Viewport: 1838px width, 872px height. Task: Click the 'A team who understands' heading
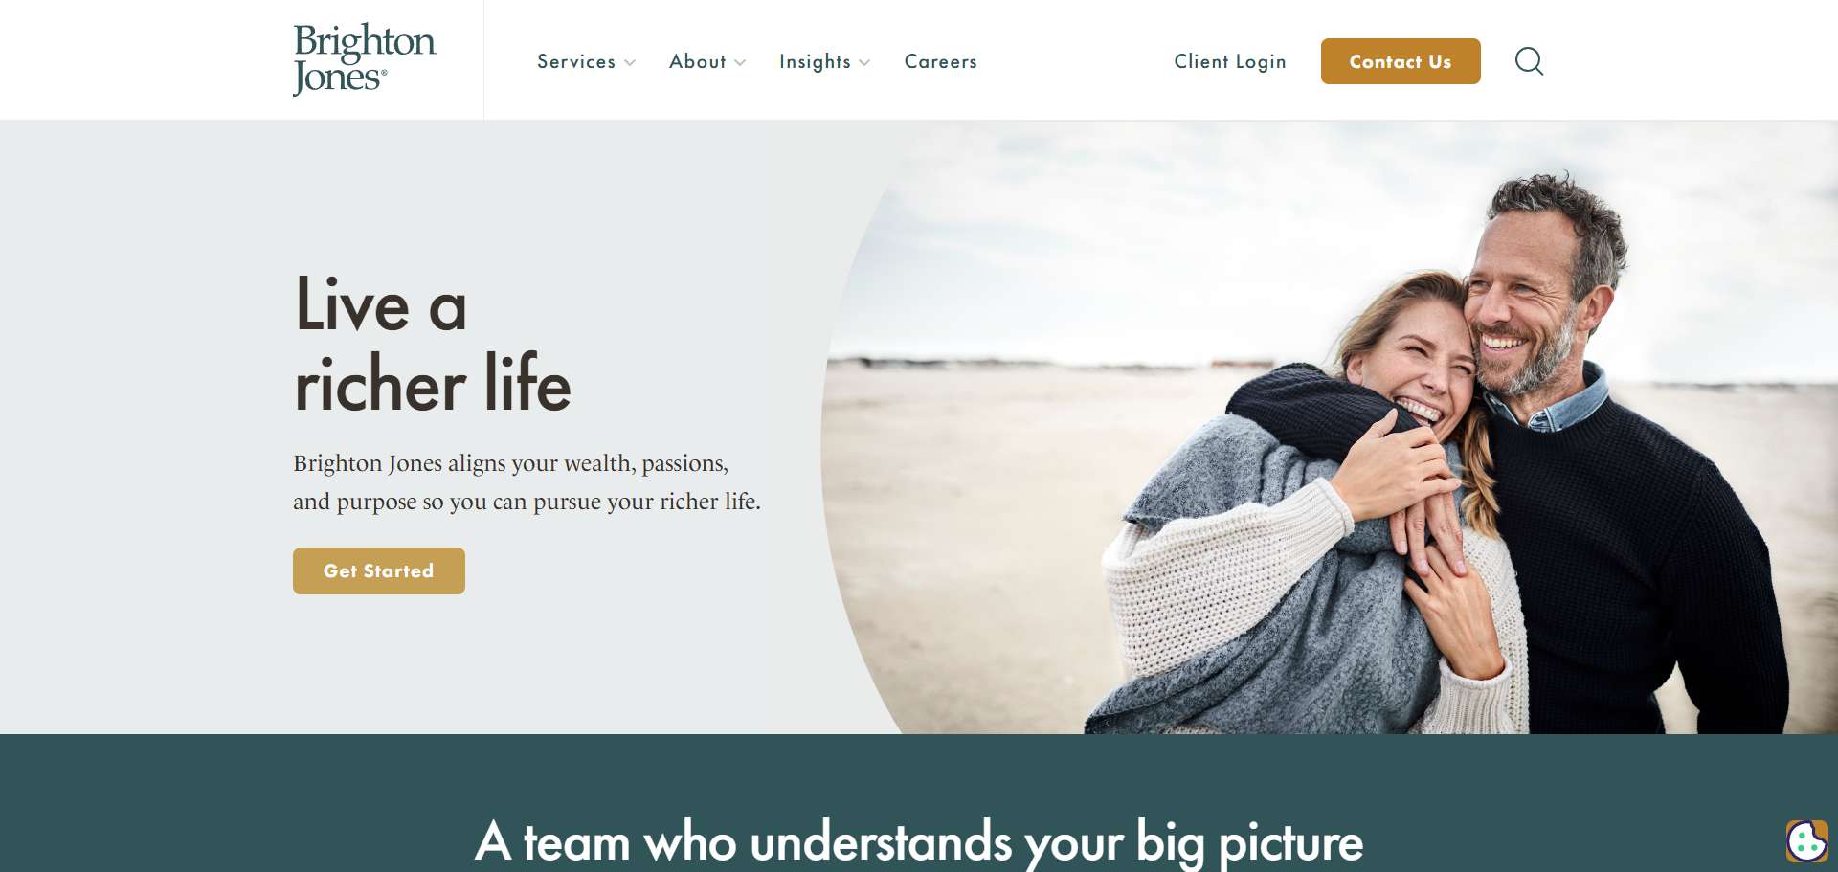tap(919, 841)
